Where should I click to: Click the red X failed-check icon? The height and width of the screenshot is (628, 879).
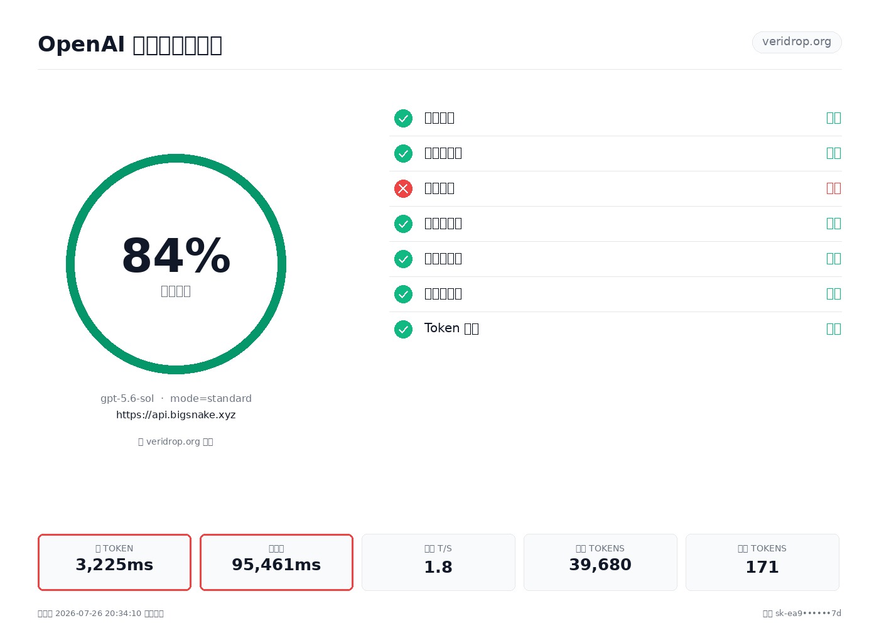403,188
